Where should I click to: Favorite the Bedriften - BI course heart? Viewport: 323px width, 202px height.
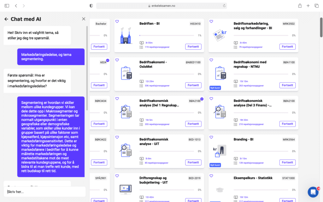pos(117,21)
